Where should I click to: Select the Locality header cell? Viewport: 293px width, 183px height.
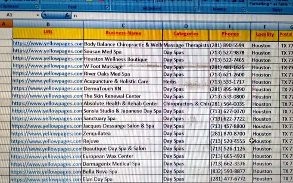[x=265, y=36]
